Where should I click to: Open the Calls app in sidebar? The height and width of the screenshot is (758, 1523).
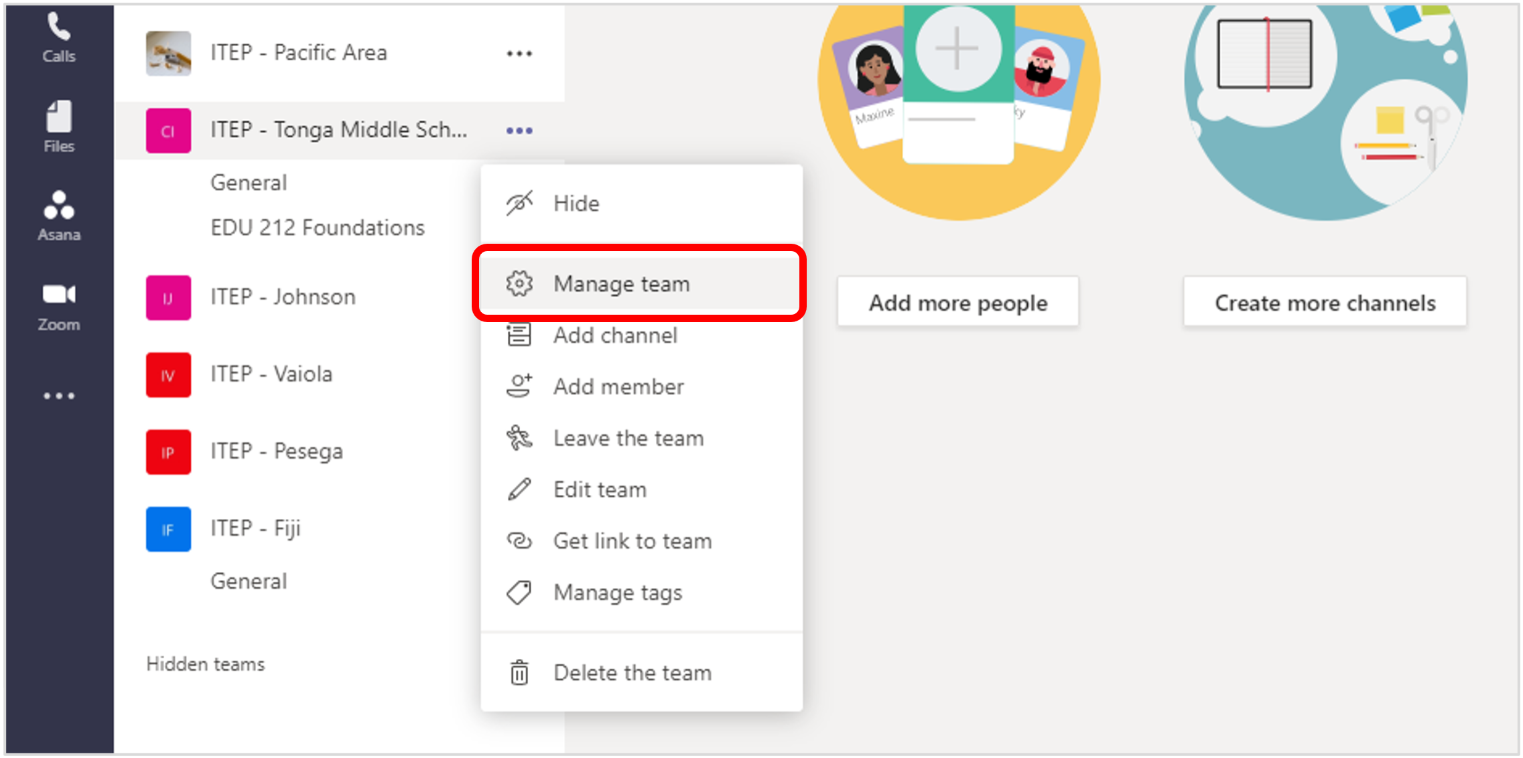(59, 38)
